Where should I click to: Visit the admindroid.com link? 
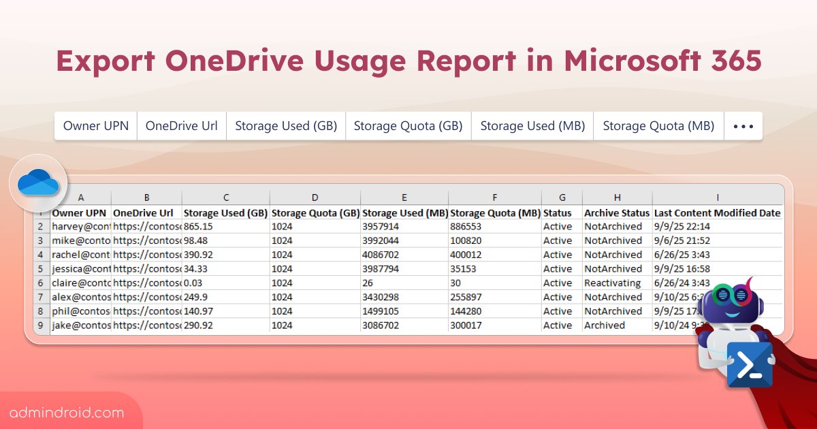coord(67,413)
